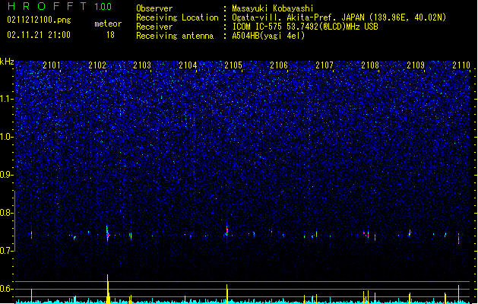Click the 0.7 kHz axis label
This screenshot has height=304, width=478.
click(7, 251)
